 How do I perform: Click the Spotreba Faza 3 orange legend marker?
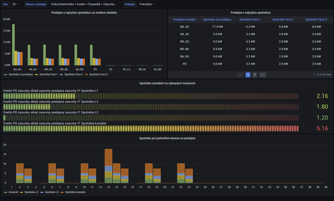pos(87,74)
